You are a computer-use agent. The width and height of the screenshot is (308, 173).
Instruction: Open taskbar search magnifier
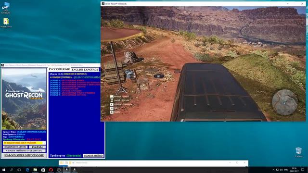click(12, 170)
